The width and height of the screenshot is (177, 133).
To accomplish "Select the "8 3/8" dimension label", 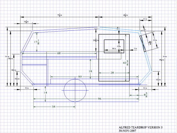I will [x=146, y=95].
